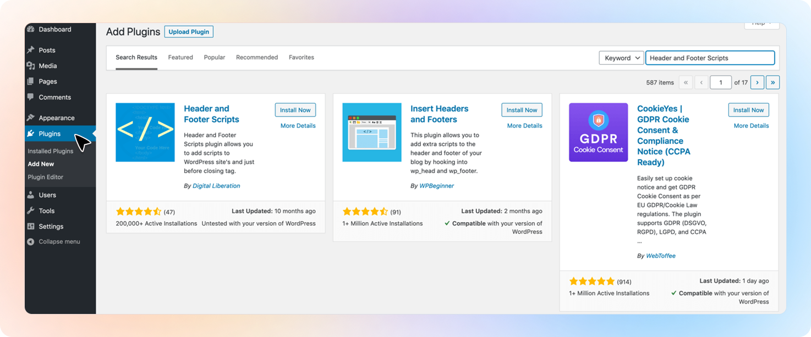811x337 pixels.
Task: Click the 914-review star rating
Action: coord(592,281)
